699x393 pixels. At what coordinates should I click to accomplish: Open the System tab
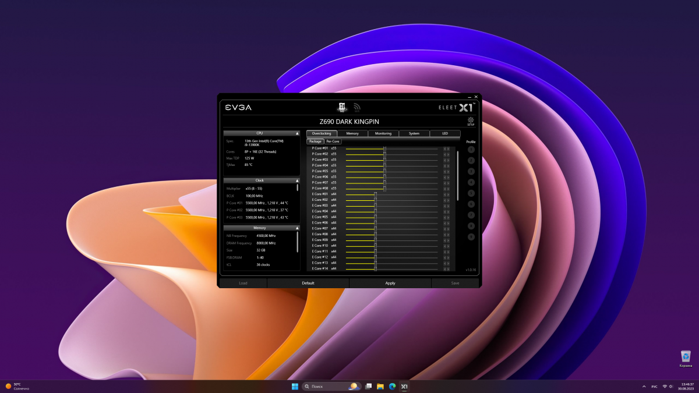[414, 133]
